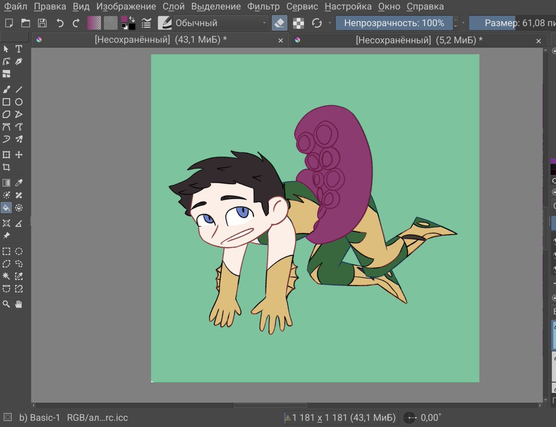The width and height of the screenshot is (556, 427).
Task: Toggle Preserve Alpha checkerboard button
Action: coord(298,23)
